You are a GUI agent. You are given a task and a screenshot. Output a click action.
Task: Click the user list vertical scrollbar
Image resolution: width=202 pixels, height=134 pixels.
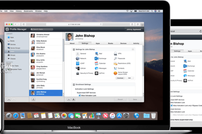coord(63,50)
